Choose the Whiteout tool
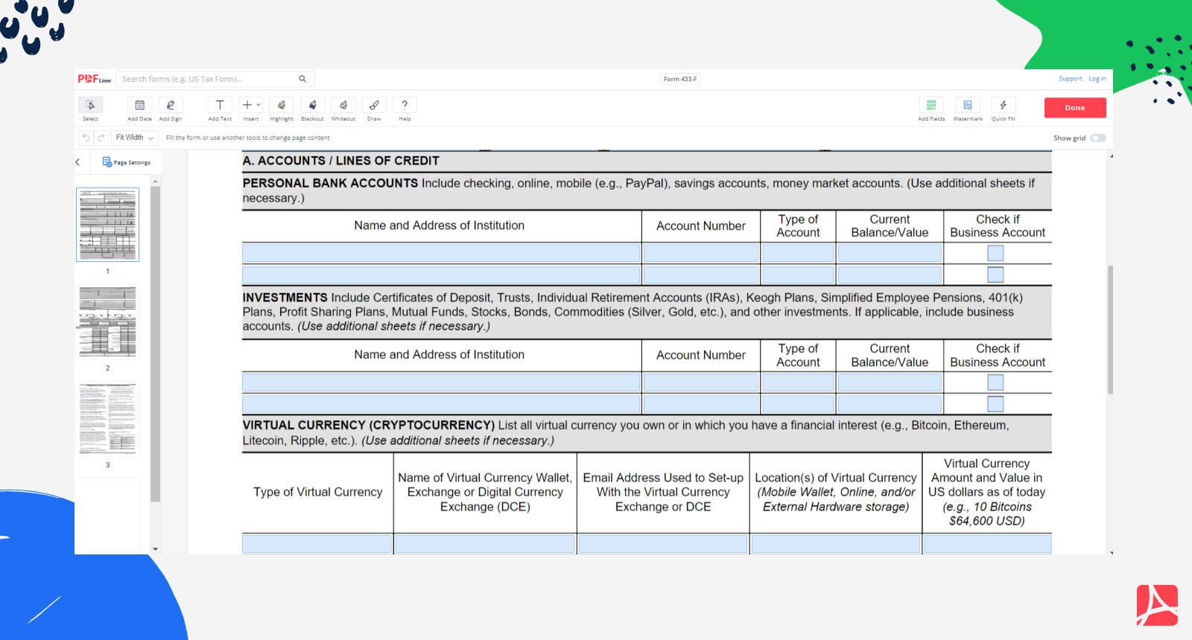 click(x=343, y=109)
